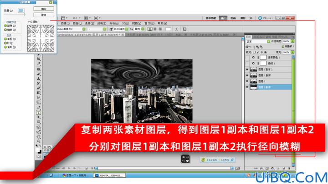
Task: Select the 3D Object Rotate tool
Action: point(39,127)
